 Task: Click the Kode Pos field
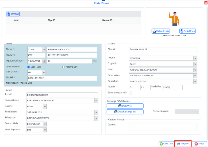[172, 87]
